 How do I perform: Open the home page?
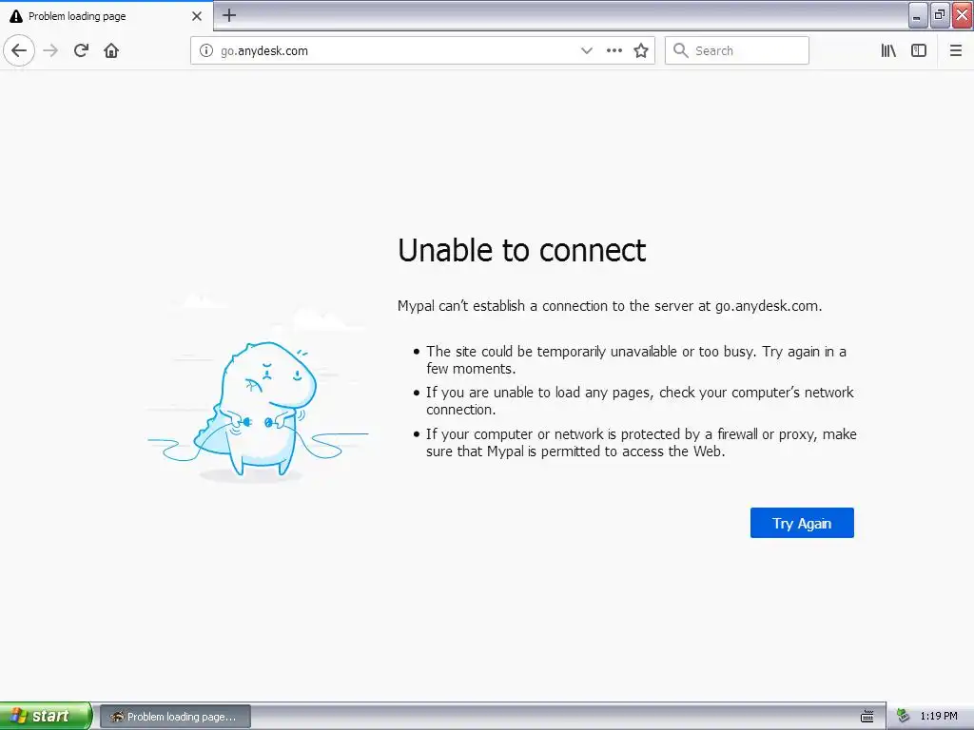click(111, 50)
